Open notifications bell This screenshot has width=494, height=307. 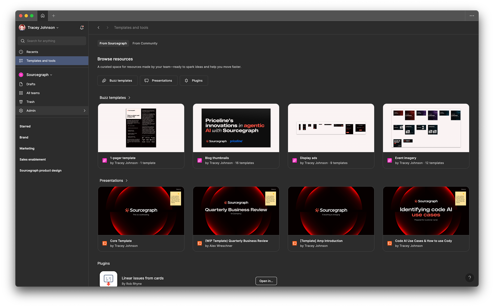[82, 28]
